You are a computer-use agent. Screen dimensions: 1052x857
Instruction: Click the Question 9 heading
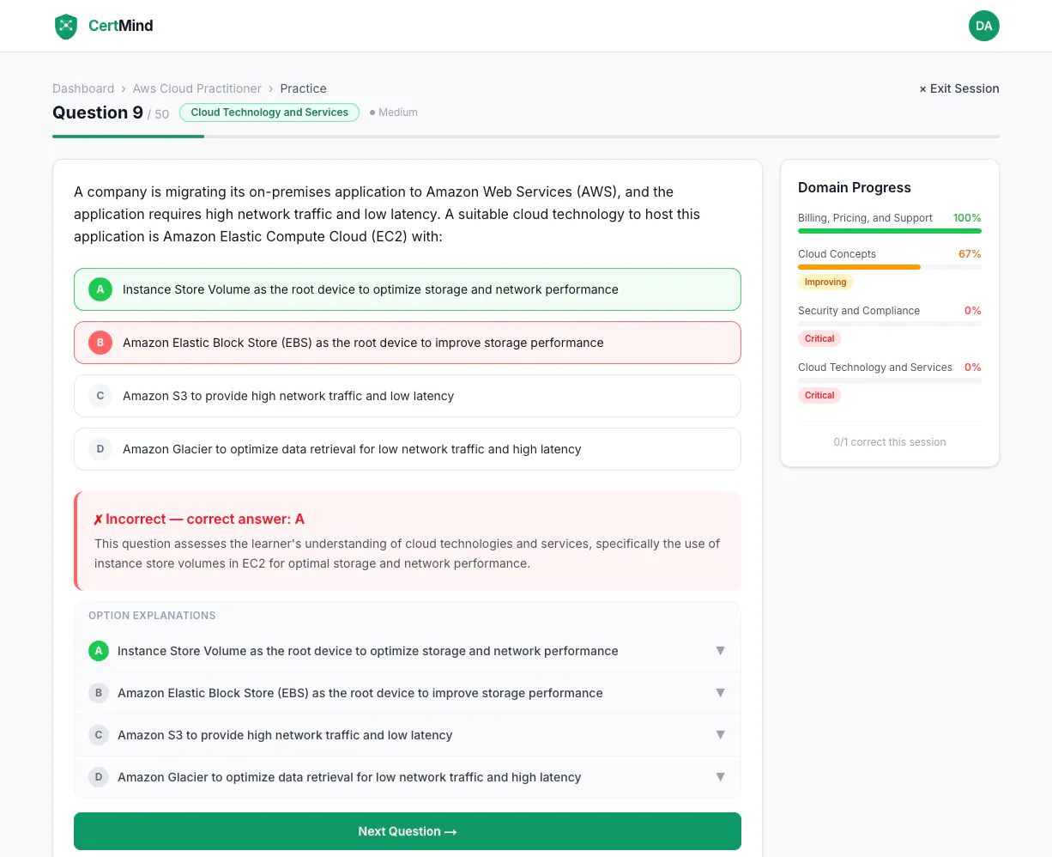click(98, 112)
